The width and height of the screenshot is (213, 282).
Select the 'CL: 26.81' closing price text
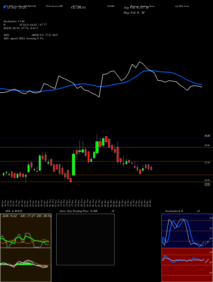click(78, 8)
